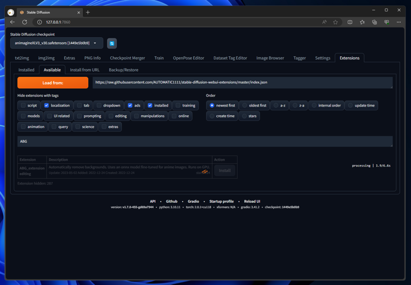Viewport: 411px width, 285px height.
Task: Click the orange Load from button
Action: [x=52, y=83]
